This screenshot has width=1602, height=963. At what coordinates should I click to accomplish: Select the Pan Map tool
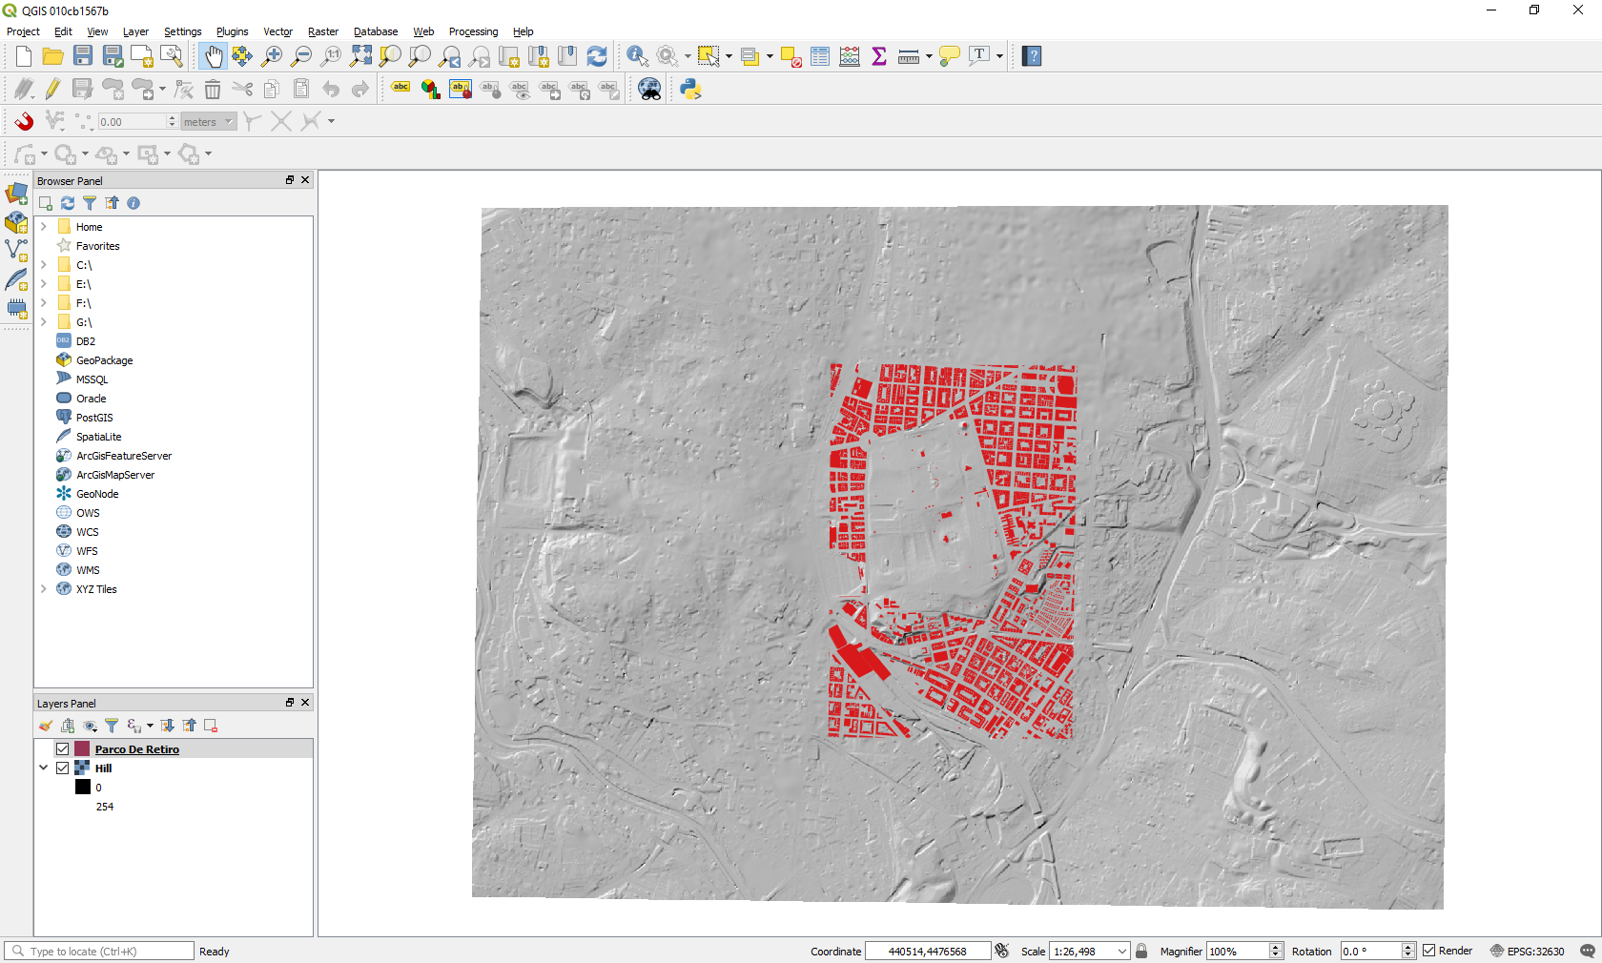[213, 55]
